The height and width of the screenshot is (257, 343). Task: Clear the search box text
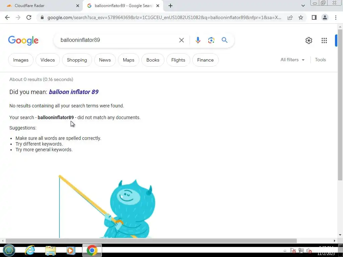[x=181, y=40]
